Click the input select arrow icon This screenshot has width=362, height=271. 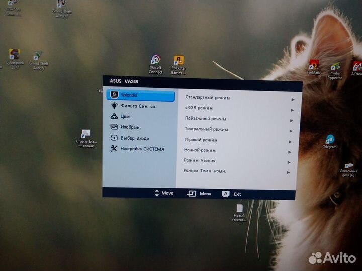(114, 138)
